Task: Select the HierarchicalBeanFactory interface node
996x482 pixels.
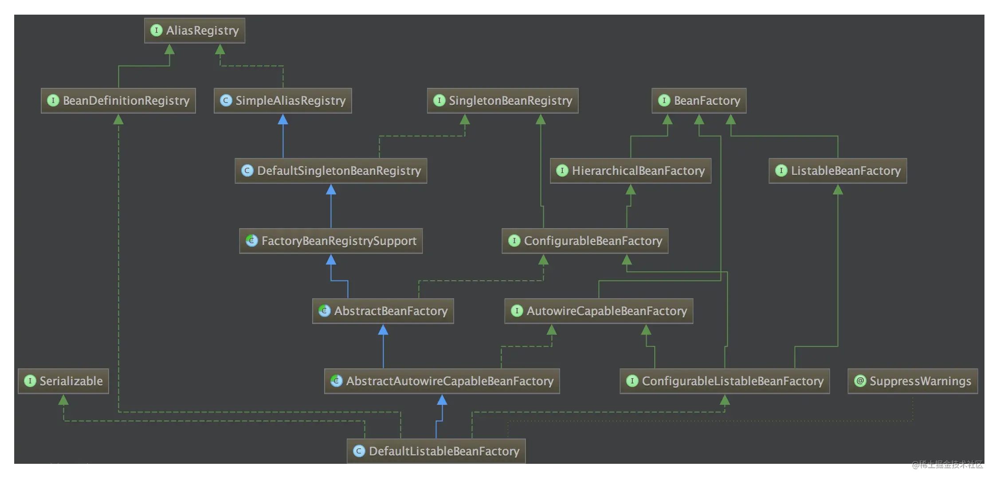Action: tap(631, 170)
